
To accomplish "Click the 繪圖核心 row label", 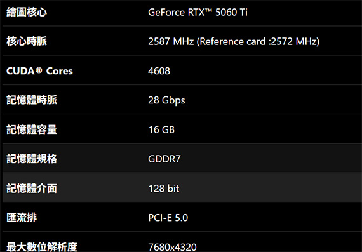I will 27,12.
